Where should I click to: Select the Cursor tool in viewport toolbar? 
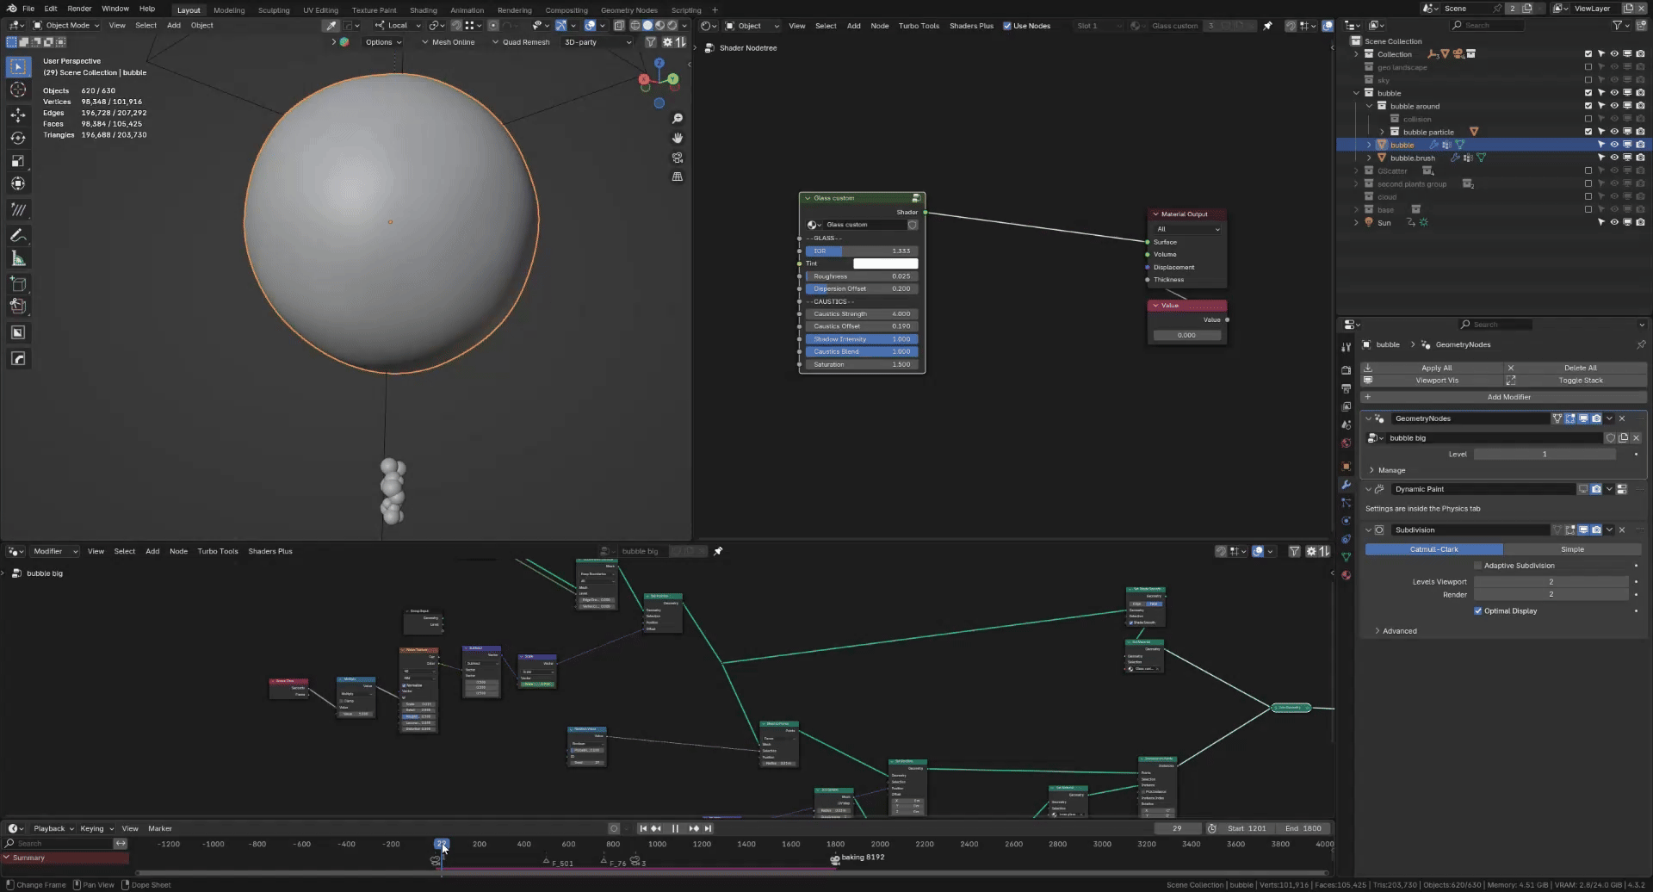tap(18, 90)
